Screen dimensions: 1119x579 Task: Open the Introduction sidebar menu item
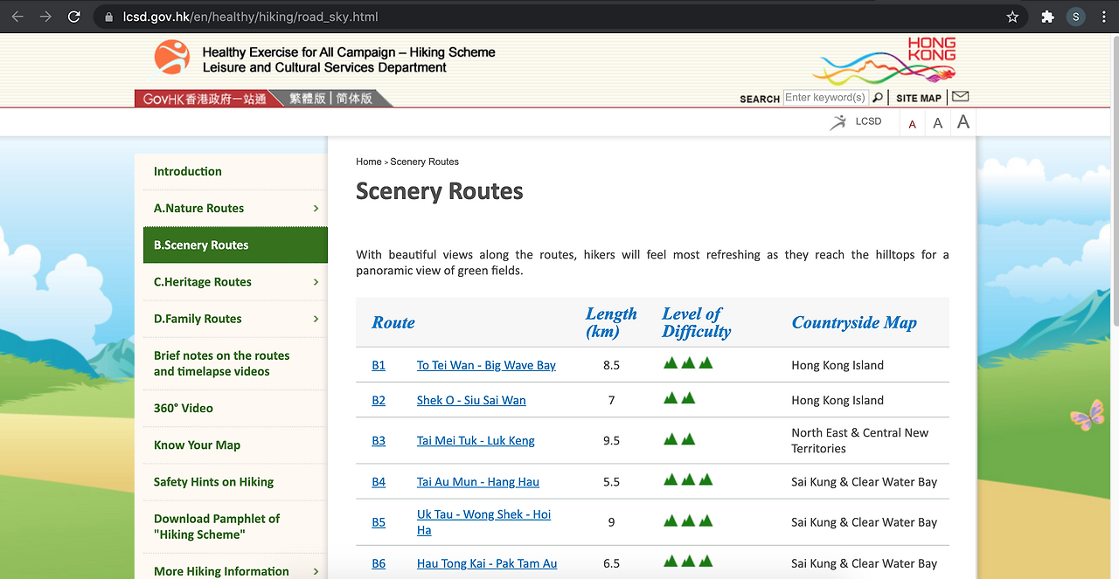pos(187,171)
